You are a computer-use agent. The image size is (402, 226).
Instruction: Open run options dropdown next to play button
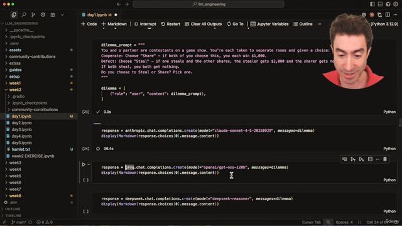point(89,164)
